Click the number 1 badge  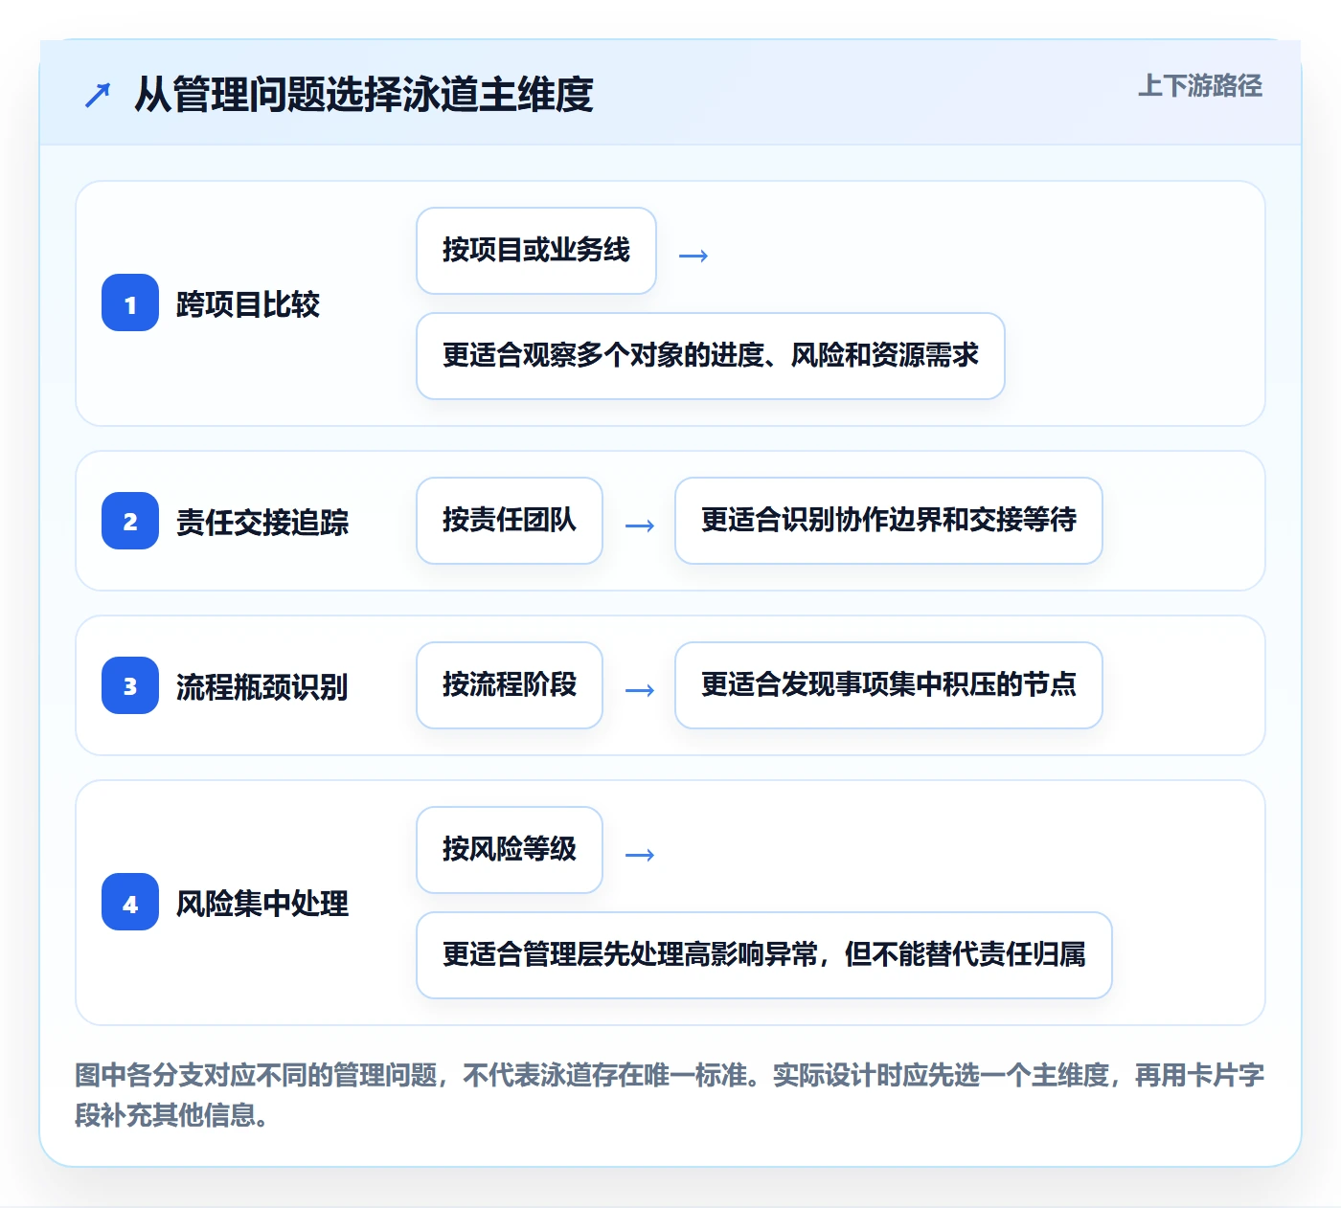pyautogui.click(x=130, y=303)
